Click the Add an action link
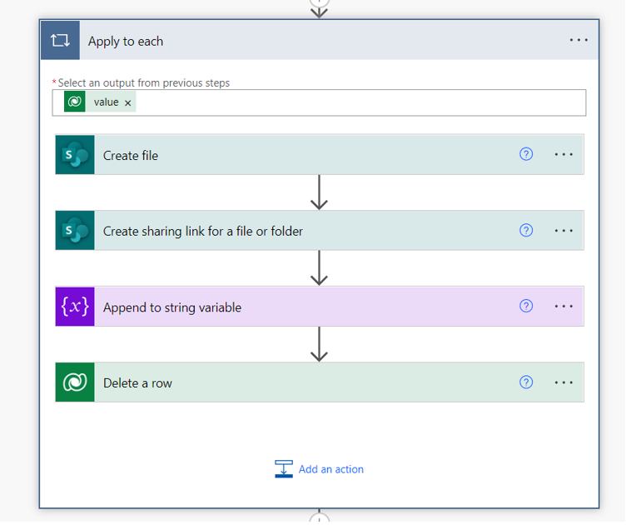The width and height of the screenshot is (631, 525). click(330, 469)
